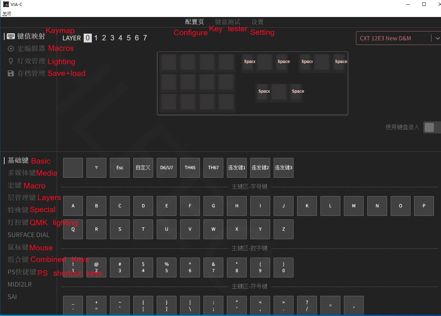Select the MIDI2LR category in the sidebar

[x=19, y=284]
